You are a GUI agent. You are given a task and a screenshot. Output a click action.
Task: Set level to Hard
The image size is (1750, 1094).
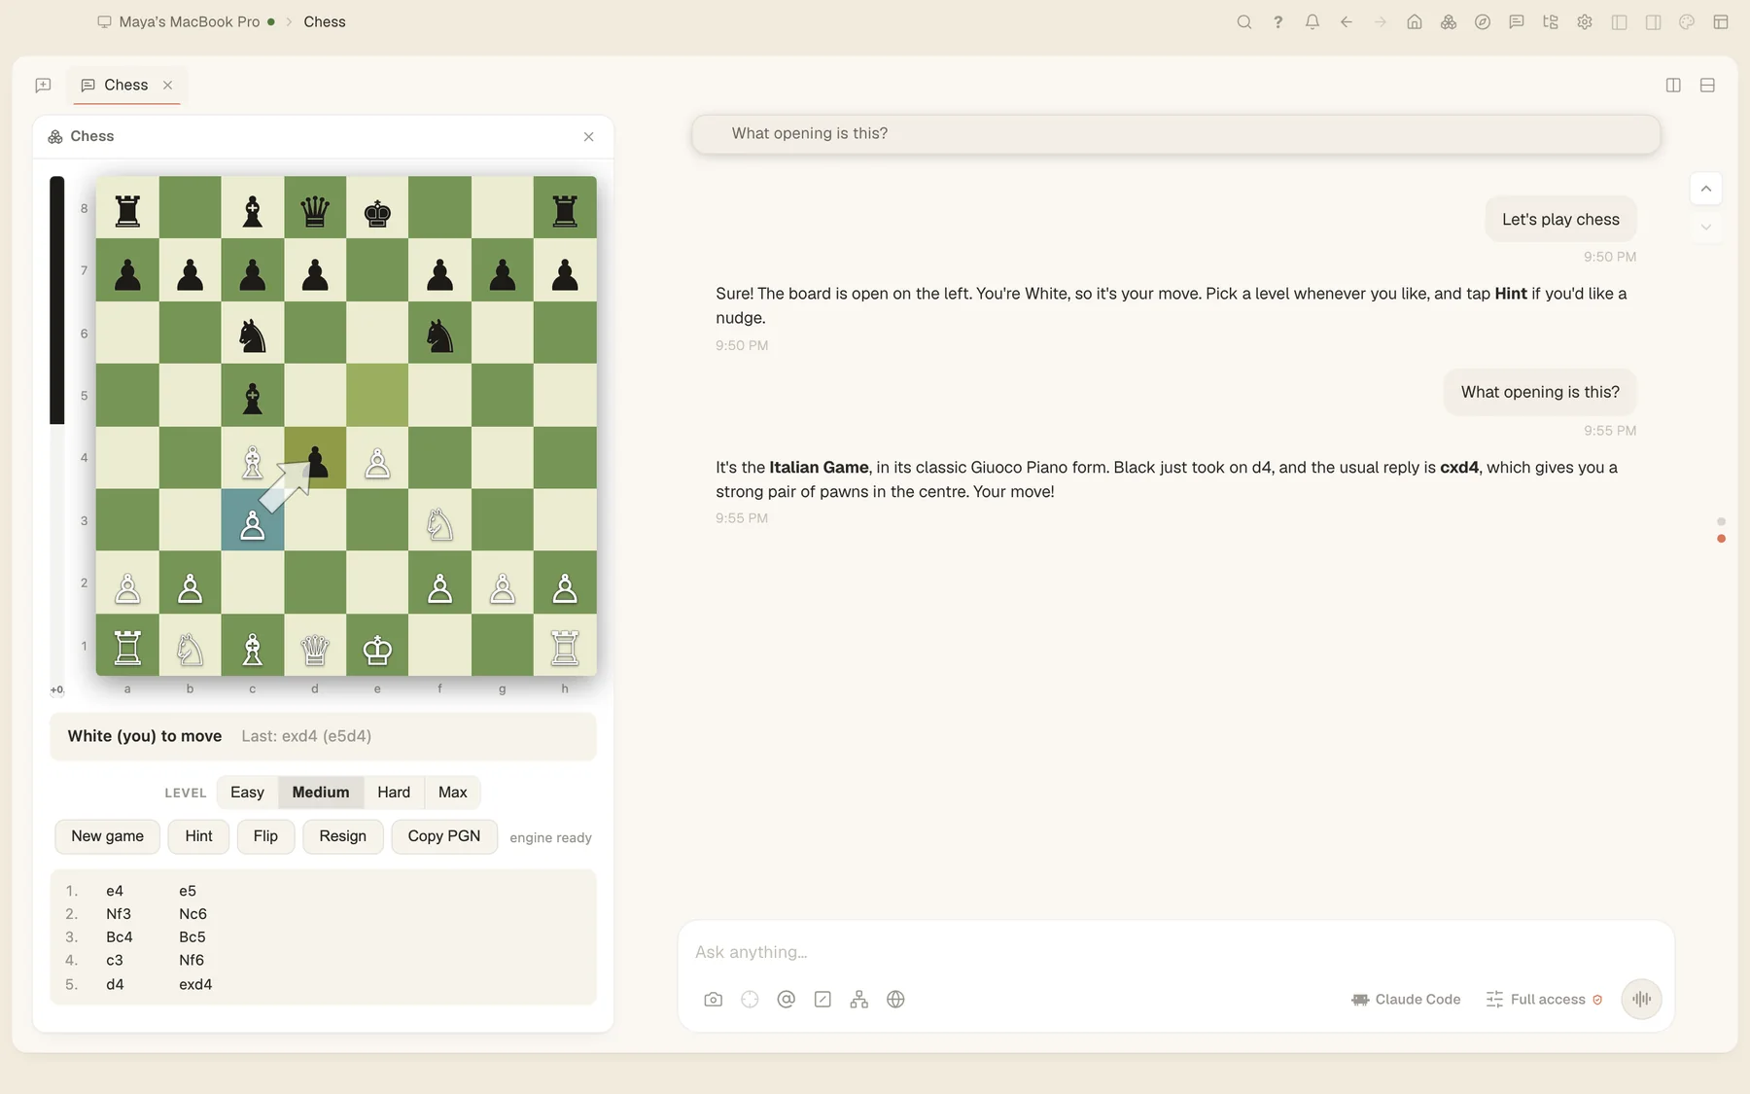(x=394, y=792)
